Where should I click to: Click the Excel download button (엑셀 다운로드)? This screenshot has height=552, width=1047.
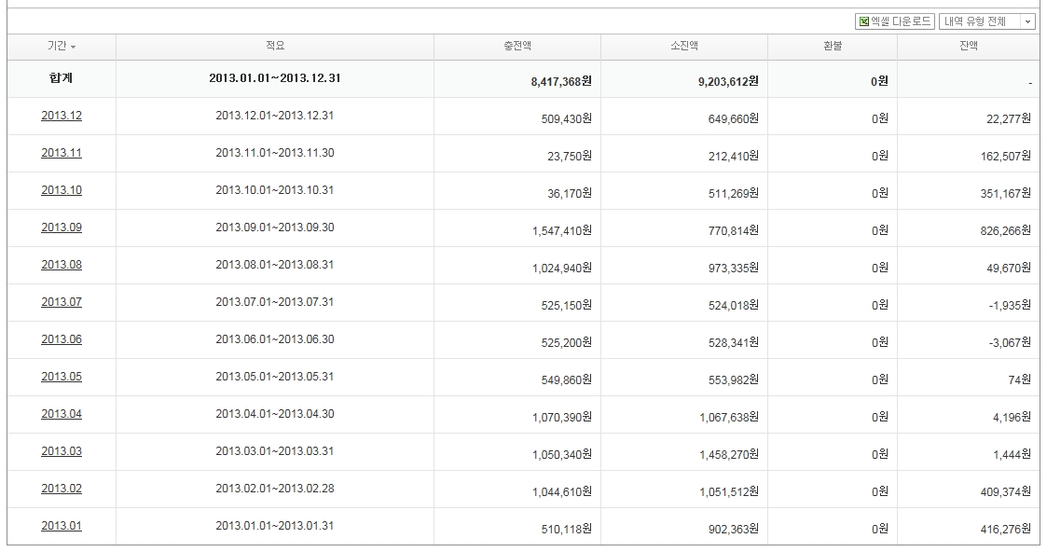click(x=894, y=21)
